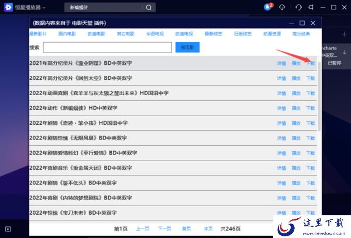Click the magnifier icon in the top search bar
The width and height of the screenshot is (351, 238).
click(x=149, y=8)
